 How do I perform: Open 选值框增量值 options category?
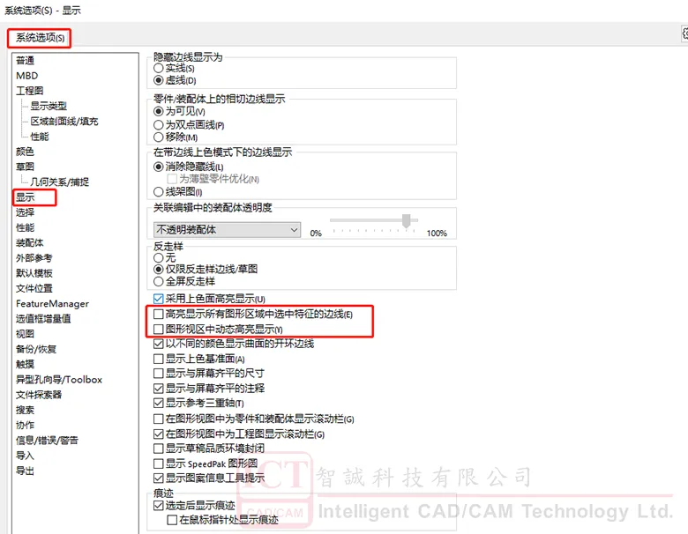[x=43, y=319]
